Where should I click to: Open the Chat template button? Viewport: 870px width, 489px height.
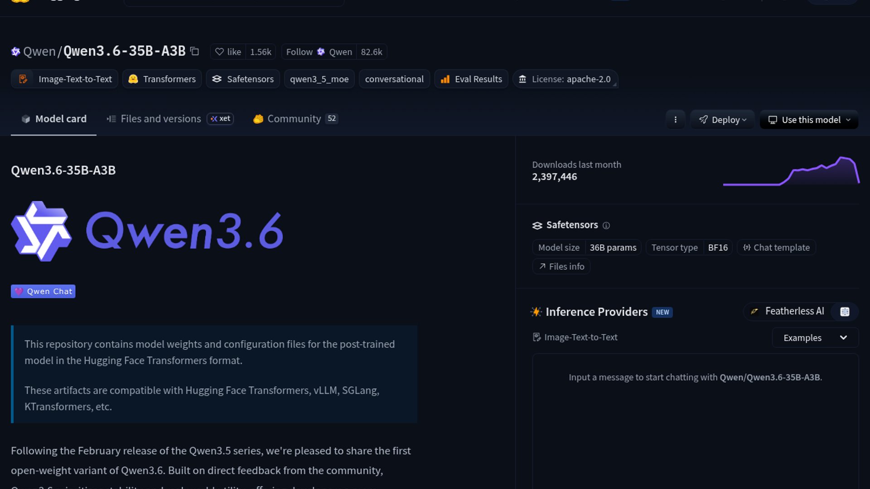click(776, 248)
